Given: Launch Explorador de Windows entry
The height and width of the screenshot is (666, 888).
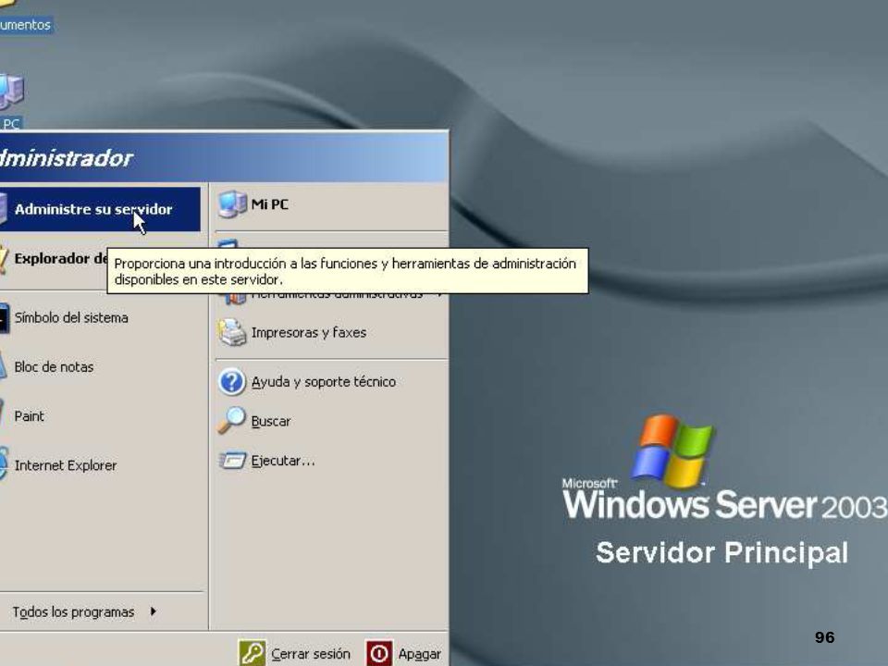Looking at the screenshot, I should click(54, 259).
